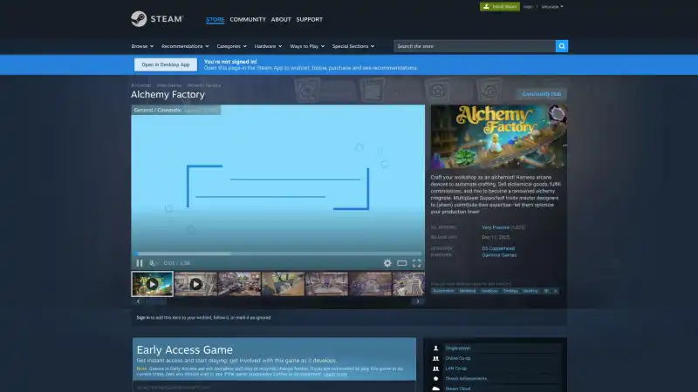Open the language dropdown

tap(552, 6)
